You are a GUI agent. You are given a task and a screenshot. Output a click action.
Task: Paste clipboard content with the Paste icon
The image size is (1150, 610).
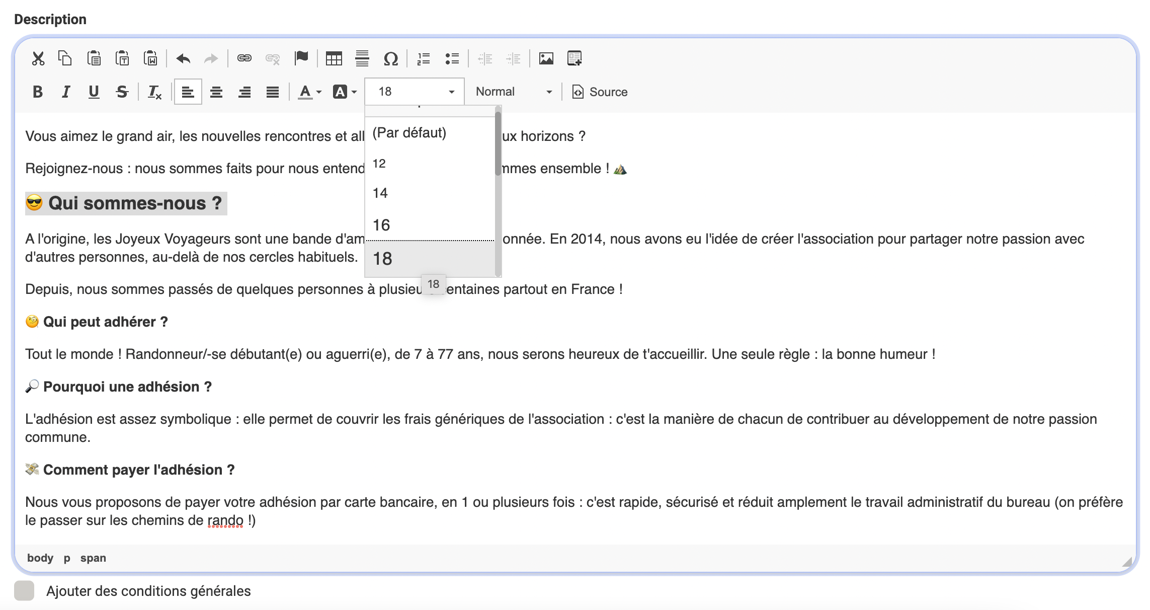click(94, 58)
